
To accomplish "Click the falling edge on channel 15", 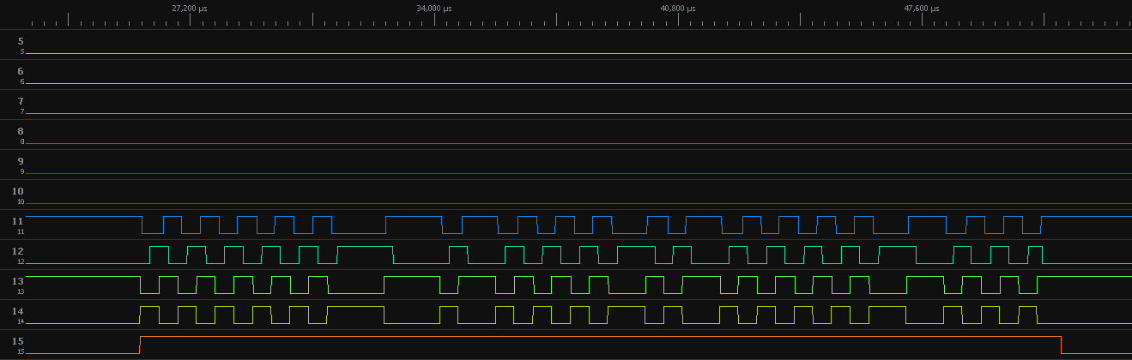I will [x=1062, y=345].
